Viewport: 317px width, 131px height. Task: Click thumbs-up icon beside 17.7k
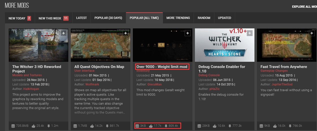pos(151,126)
